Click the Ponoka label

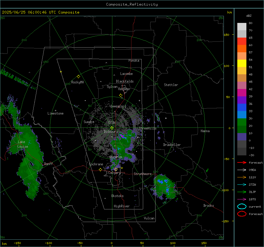click(x=134, y=61)
